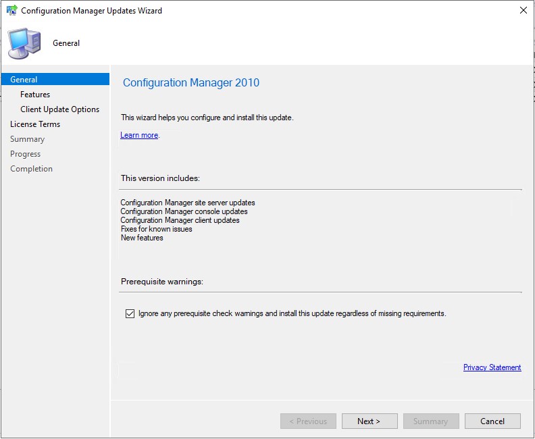The height and width of the screenshot is (439, 535).
Task: Select Progress step in left navigation
Action: point(26,154)
